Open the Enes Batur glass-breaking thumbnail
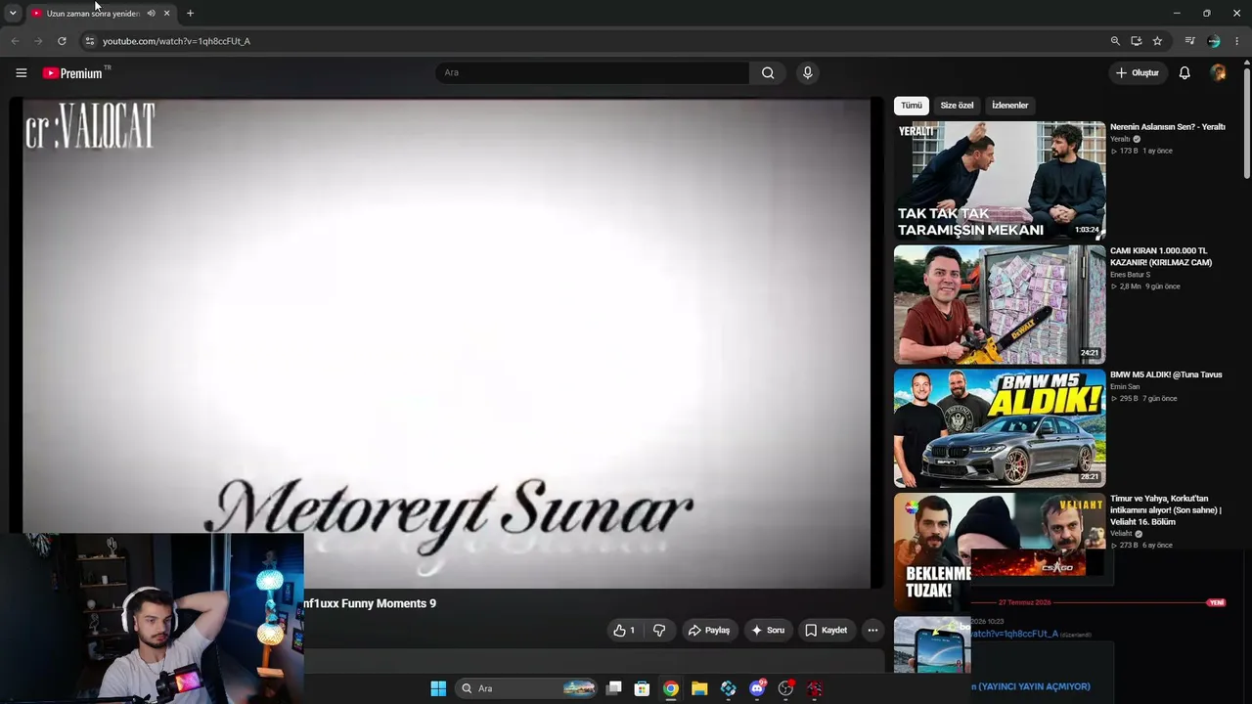This screenshot has height=704, width=1252. [1000, 305]
